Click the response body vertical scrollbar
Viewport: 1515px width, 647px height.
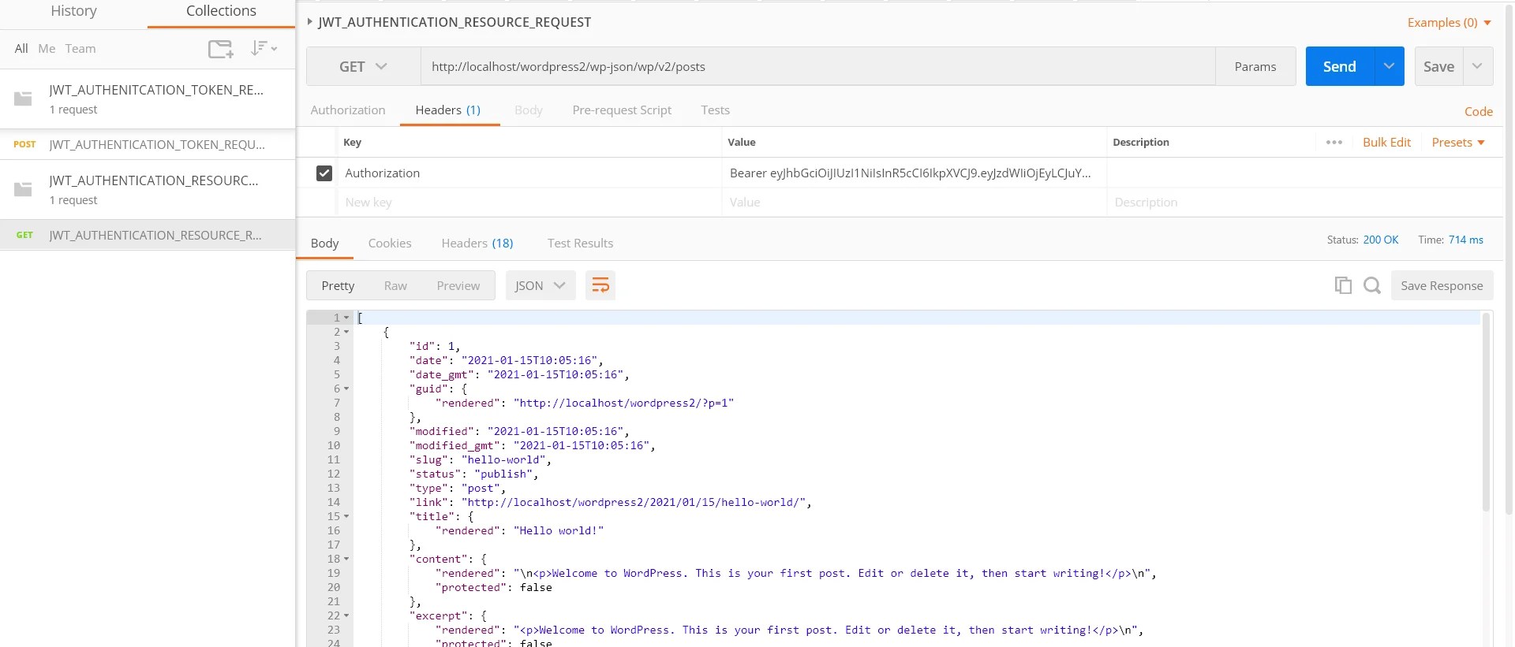click(1487, 412)
